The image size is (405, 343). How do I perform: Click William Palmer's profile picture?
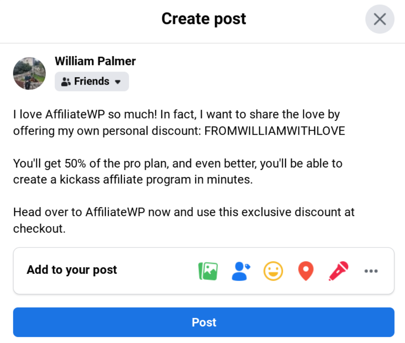pyautogui.click(x=30, y=73)
